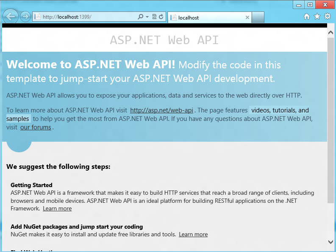Open the Home page icon
The image size is (336, 252).
307,17
